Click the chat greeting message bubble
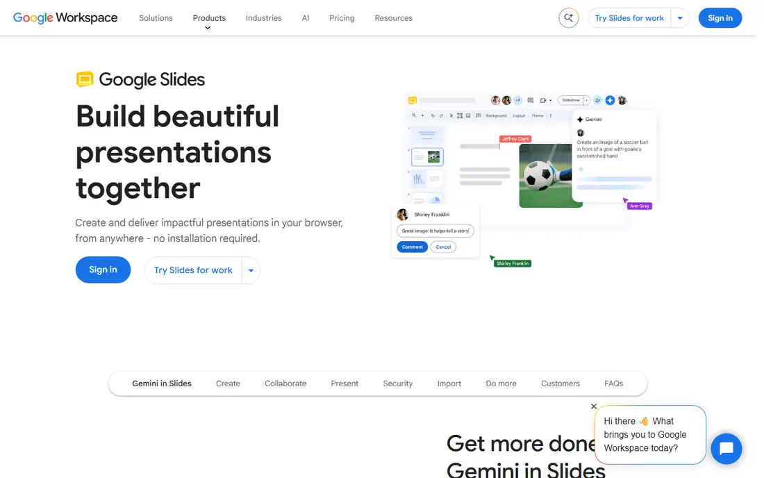The height and width of the screenshot is (478, 764). pyautogui.click(x=650, y=435)
